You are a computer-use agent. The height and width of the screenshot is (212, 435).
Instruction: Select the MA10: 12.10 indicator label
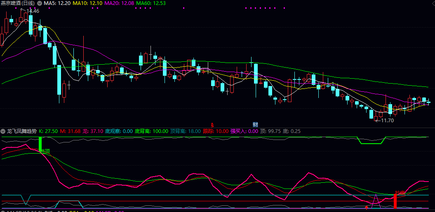pos(87,3)
